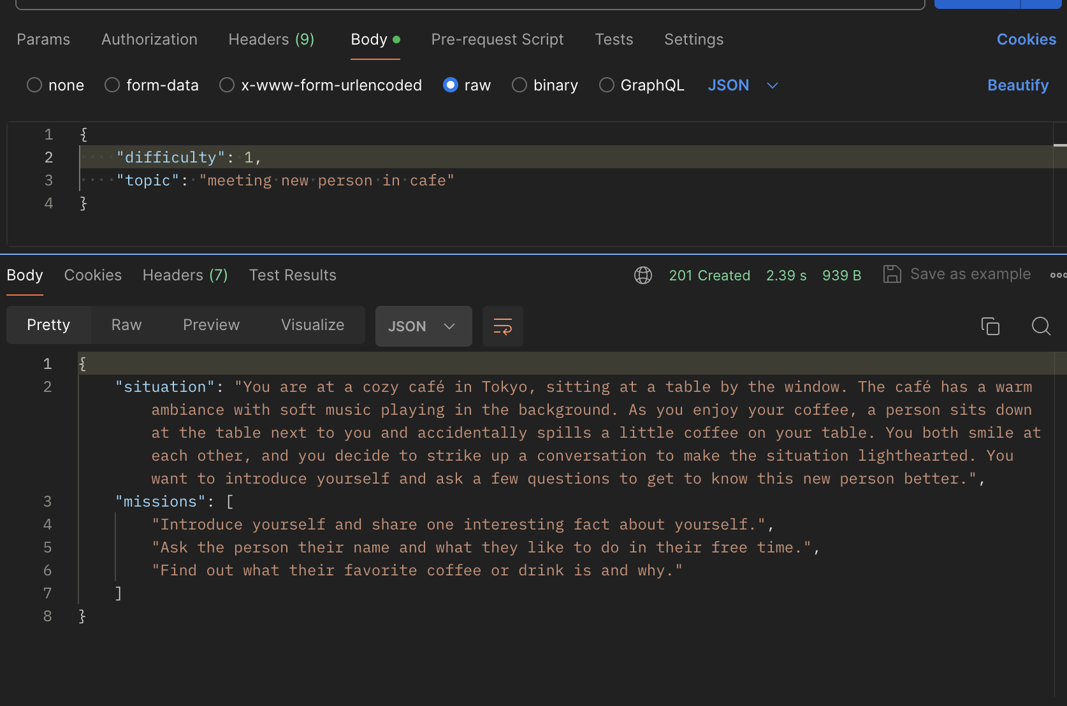Click the Send button at top right
Viewport: 1067px width, 706px height.
(x=976, y=4)
